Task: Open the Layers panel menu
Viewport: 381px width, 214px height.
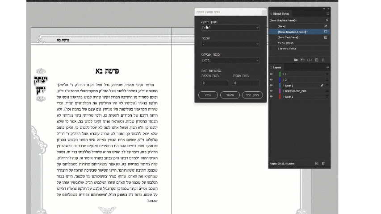Action: pos(327,67)
